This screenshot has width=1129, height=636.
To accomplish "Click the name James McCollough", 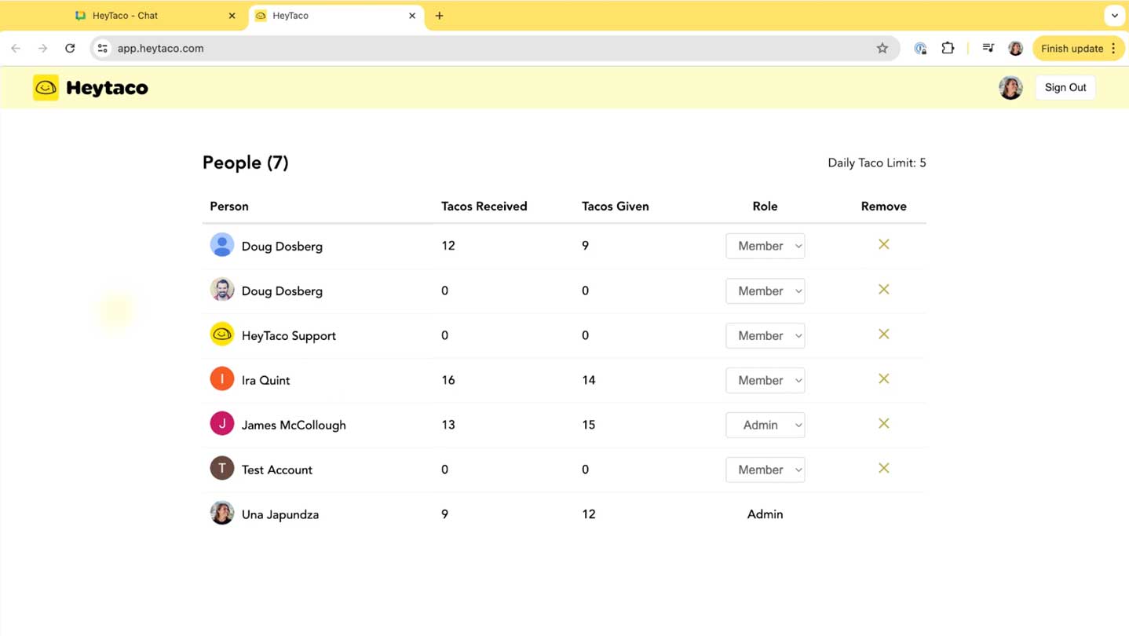I will tap(294, 425).
